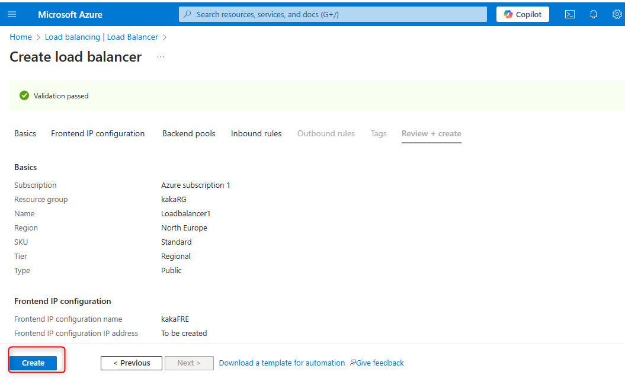Click the 'Public' type value
Screen dimensions: 625x378
click(171, 270)
